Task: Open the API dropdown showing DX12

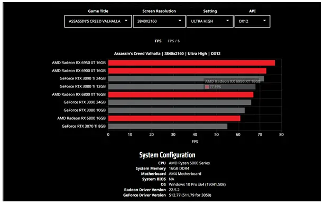Action: click(x=252, y=21)
